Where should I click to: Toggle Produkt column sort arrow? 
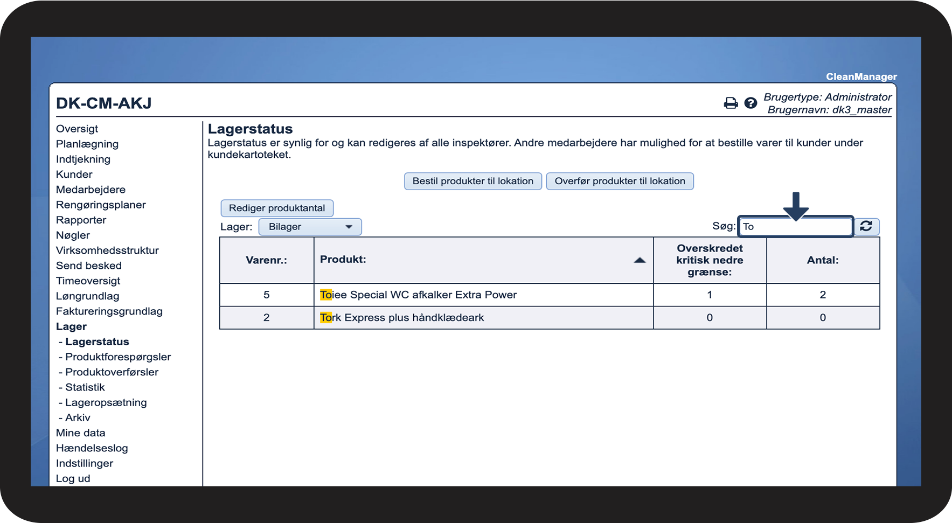pos(640,260)
